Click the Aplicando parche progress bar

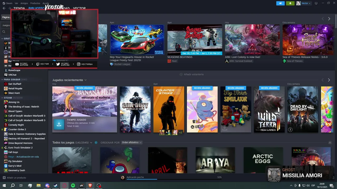pyautogui.click(x=174, y=179)
